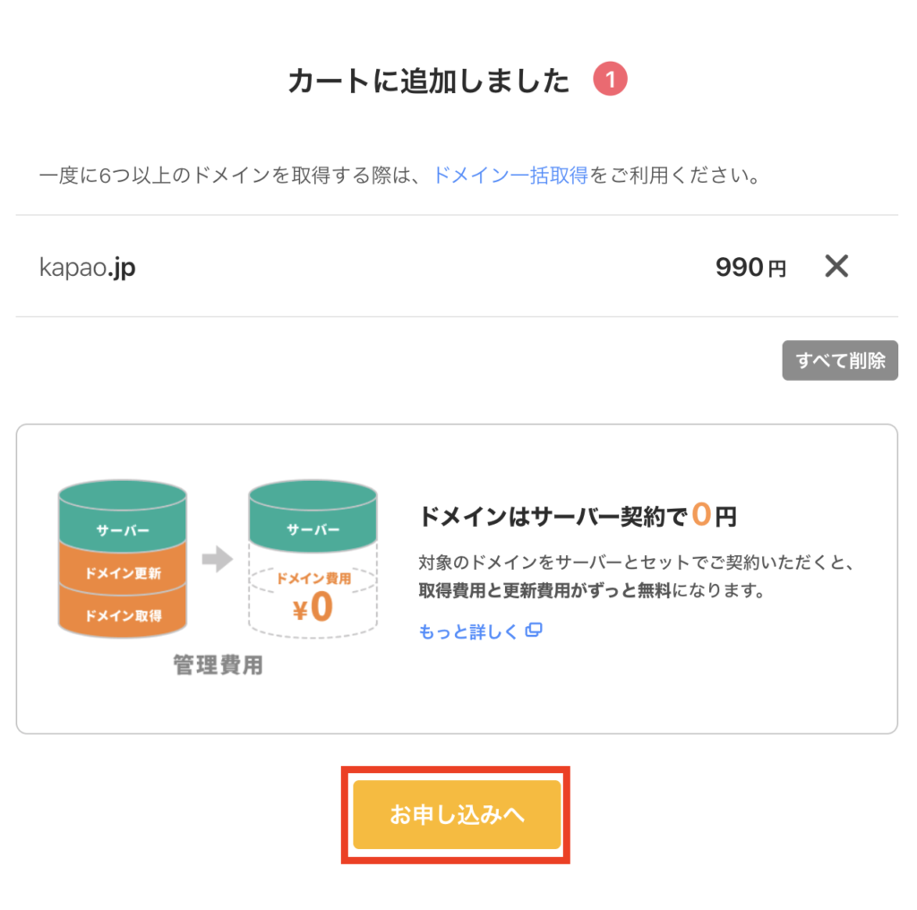Follow the もっと詳しく link
The image size is (917, 910).
(468, 631)
